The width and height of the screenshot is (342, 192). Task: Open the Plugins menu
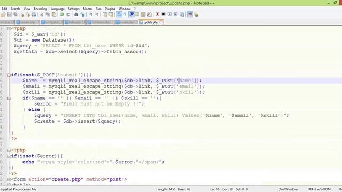[110, 9]
